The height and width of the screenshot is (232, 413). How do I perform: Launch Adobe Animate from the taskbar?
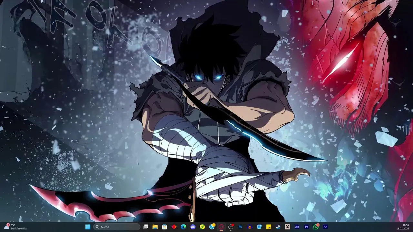coord(326,227)
